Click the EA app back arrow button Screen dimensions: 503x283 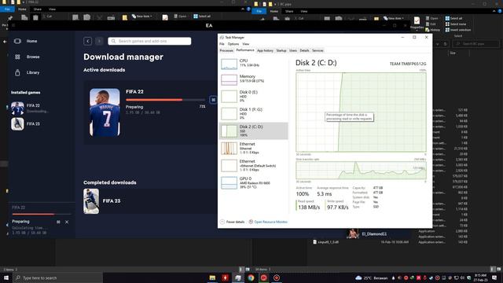[87, 41]
